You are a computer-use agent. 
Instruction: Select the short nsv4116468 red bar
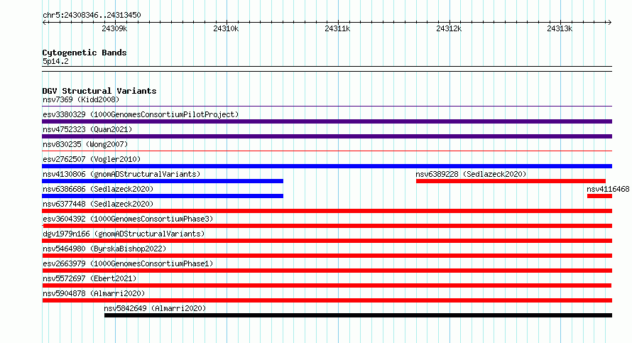(x=599, y=196)
